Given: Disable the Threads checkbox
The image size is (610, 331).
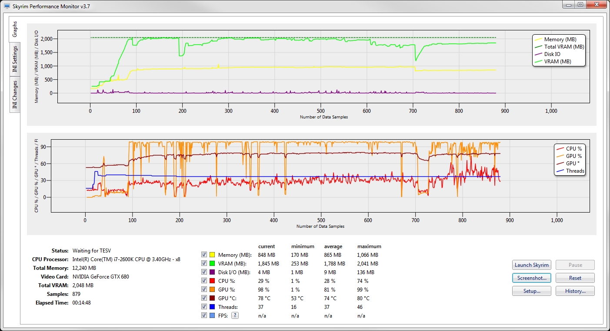Looking at the screenshot, I should coord(204,307).
